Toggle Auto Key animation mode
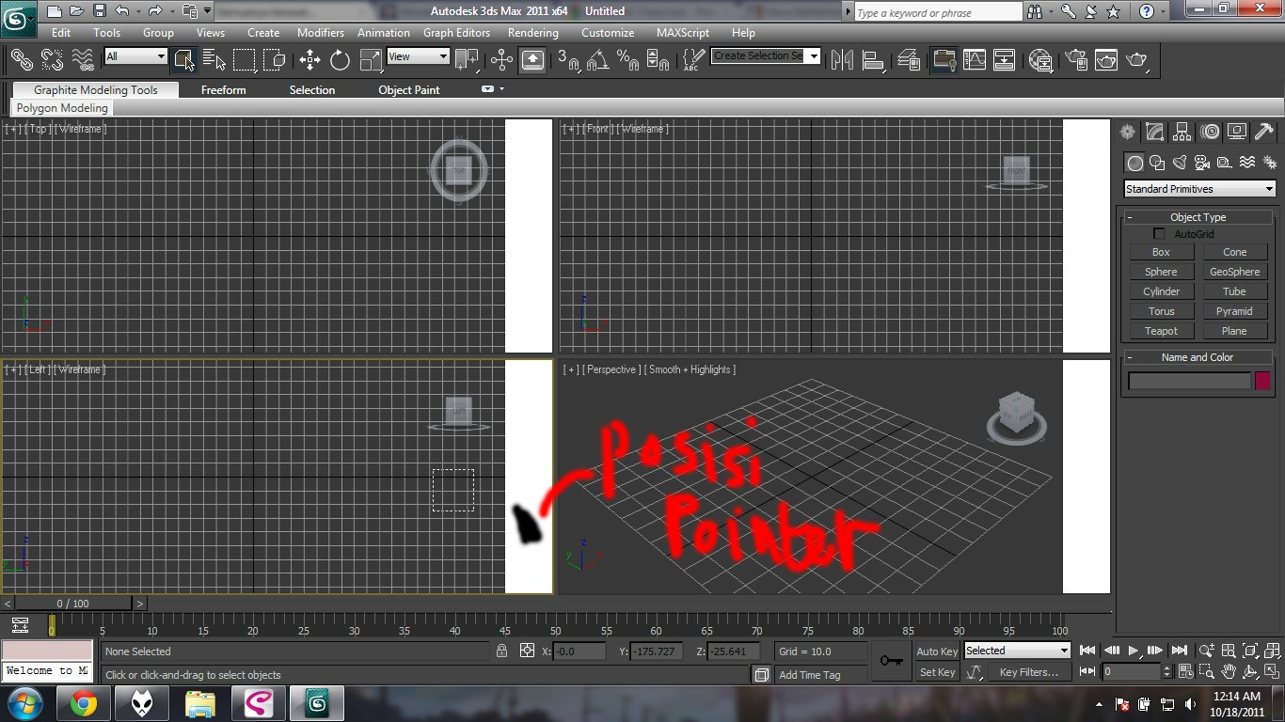1285x722 pixels. tap(937, 651)
